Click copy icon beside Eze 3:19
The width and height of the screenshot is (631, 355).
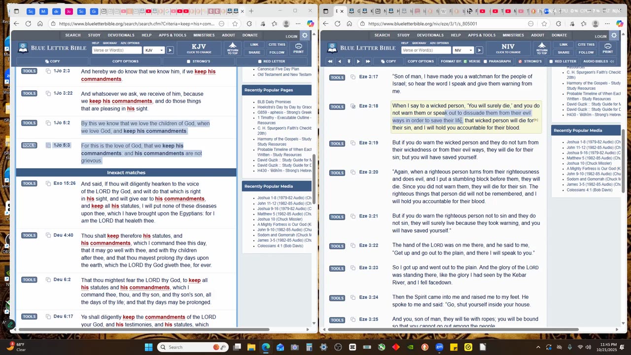point(353,143)
